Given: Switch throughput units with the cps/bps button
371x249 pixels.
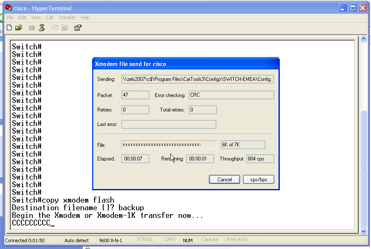Looking at the screenshot, I should 258,179.
